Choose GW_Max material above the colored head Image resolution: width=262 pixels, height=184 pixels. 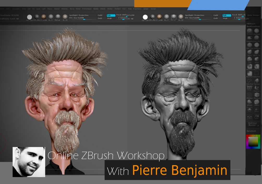coord(36,17)
